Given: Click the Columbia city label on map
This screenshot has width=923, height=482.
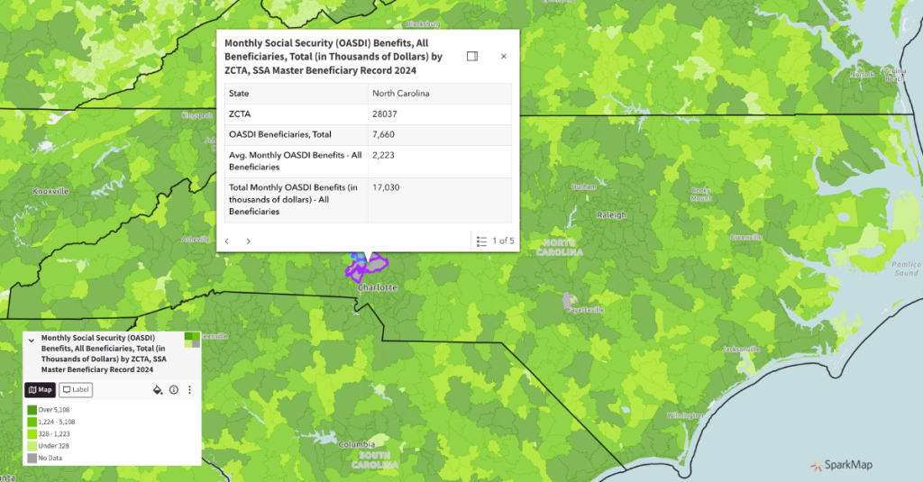Looking at the screenshot, I should point(357,444).
